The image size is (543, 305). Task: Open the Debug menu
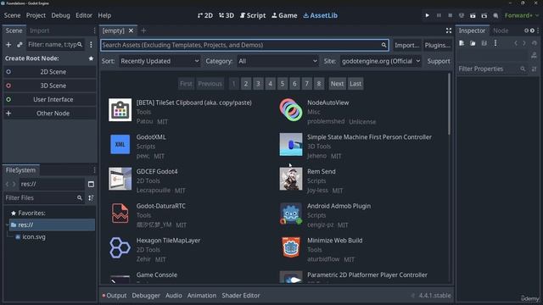tap(60, 15)
